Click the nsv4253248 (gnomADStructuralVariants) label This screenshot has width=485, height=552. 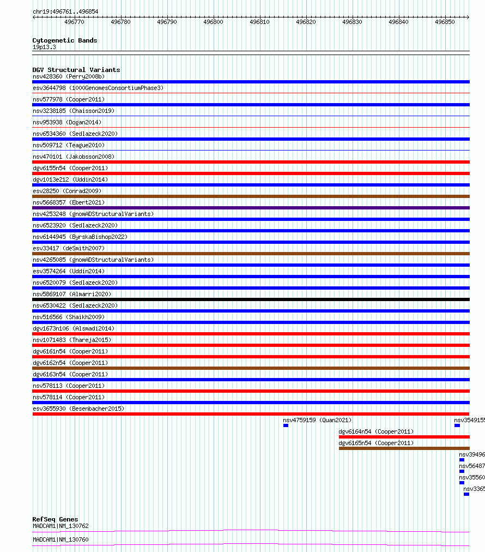point(93,214)
